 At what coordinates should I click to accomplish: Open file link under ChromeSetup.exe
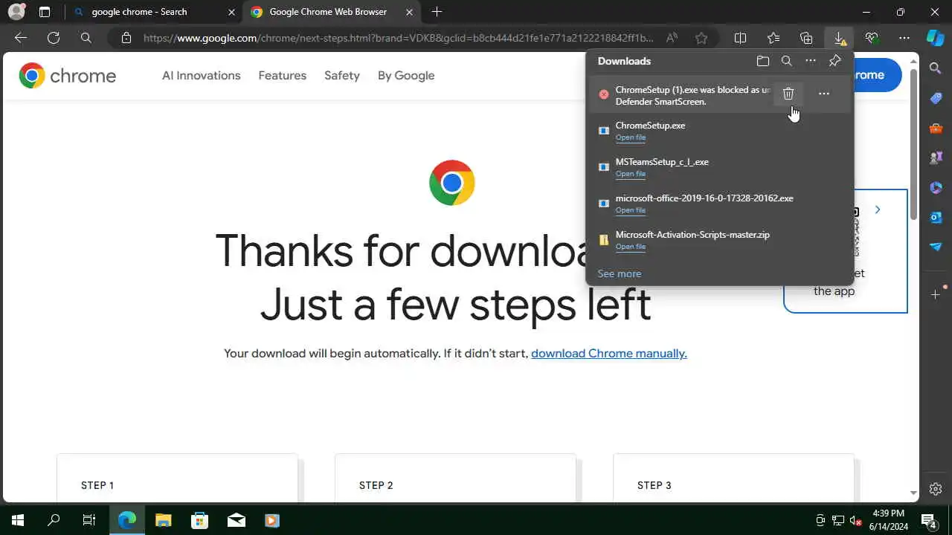[631, 137]
